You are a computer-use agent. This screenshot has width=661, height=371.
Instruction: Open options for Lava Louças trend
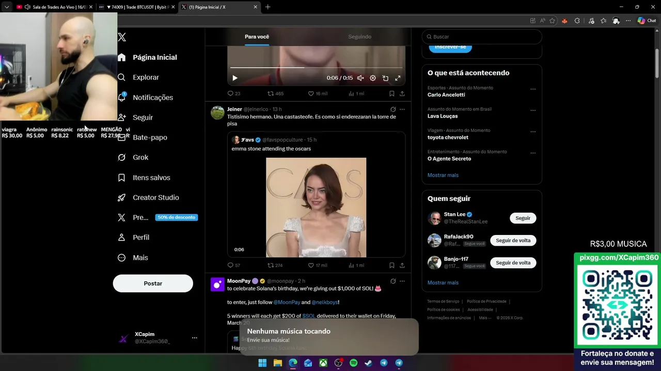(533, 110)
